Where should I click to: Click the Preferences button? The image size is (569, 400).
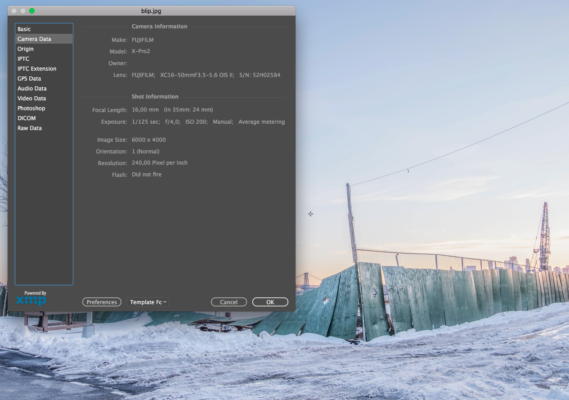[x=102, y=302]
